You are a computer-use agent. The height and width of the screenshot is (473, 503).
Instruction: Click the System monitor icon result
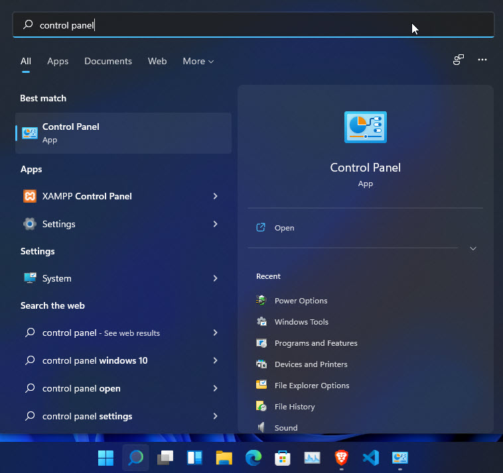click(x=30, y=278)
